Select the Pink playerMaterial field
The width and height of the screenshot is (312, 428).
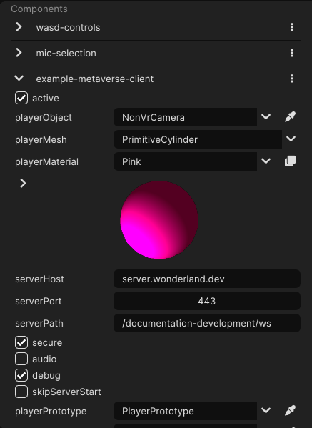pos(185,161)
